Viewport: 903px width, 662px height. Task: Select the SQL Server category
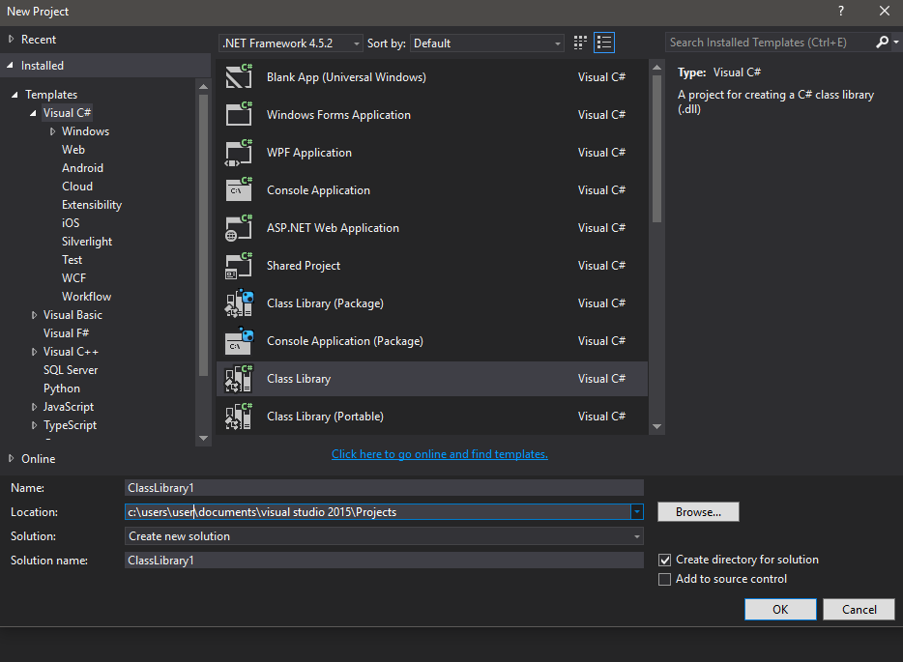71,370
